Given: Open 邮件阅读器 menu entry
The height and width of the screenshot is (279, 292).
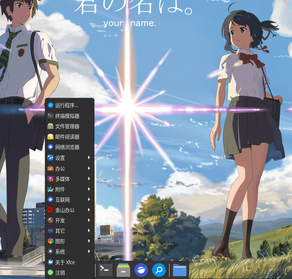Looking at the screenshot, I should (70, 137).
